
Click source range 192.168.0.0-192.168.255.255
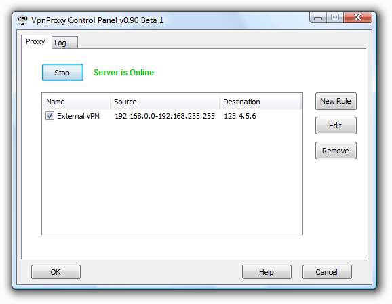pos(165,116)
